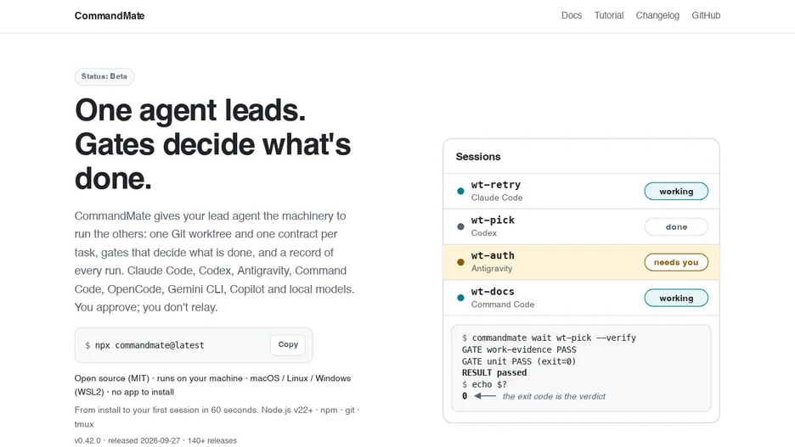Click the gray status dot beside wt-pick
Image resolution: width=795 pixels, height=447 pixels.
pos(460,226)
